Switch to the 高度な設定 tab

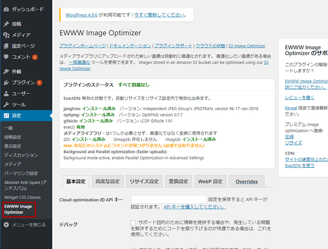pyautogui.click(x=108, y=182)
